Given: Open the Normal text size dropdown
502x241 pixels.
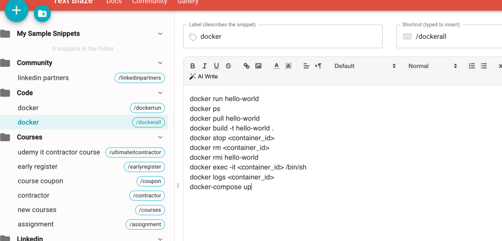Looking at the screenshot, I should [x=433, y=66].
